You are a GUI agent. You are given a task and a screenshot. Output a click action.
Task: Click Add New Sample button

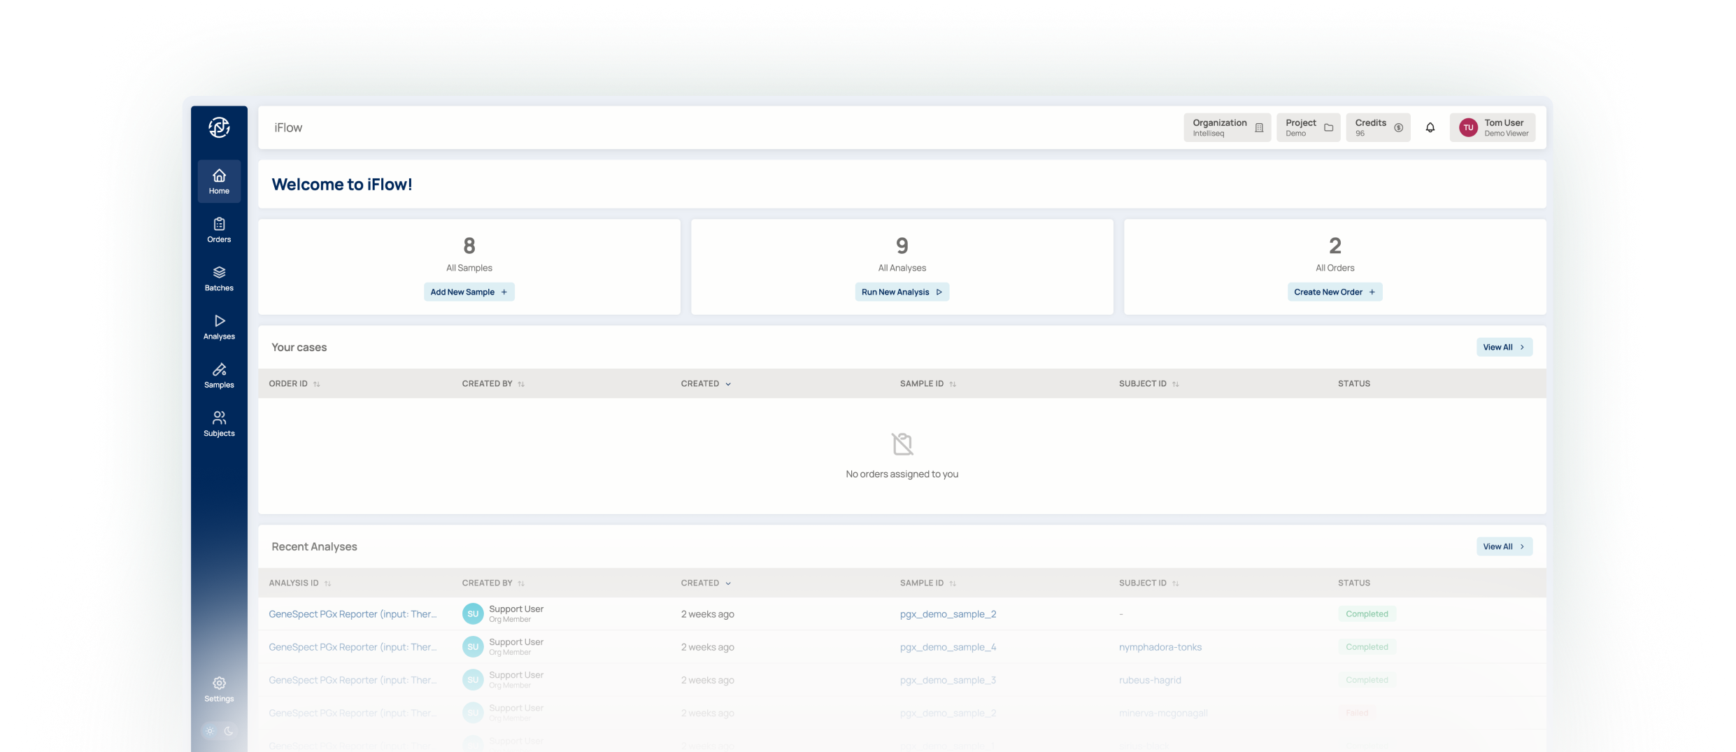click(469, 292)
